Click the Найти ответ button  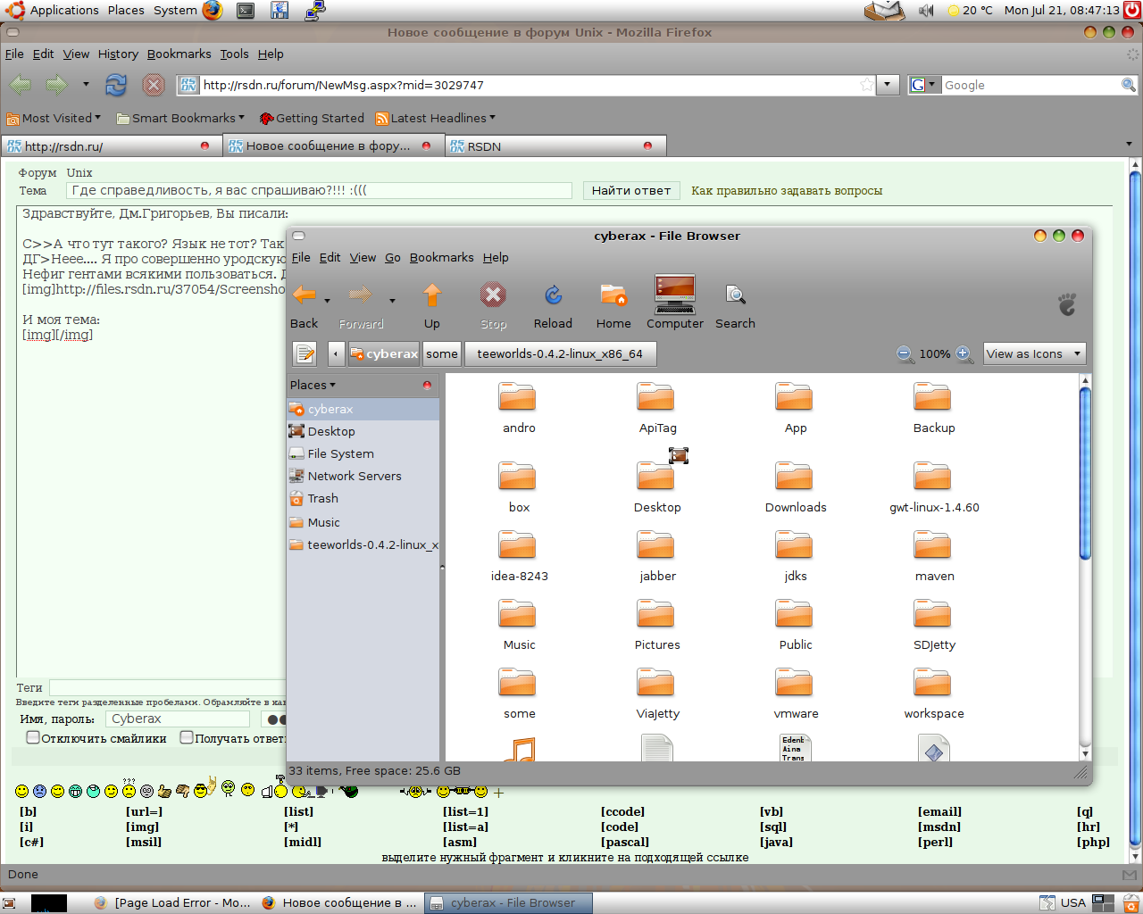pos(630,191)
